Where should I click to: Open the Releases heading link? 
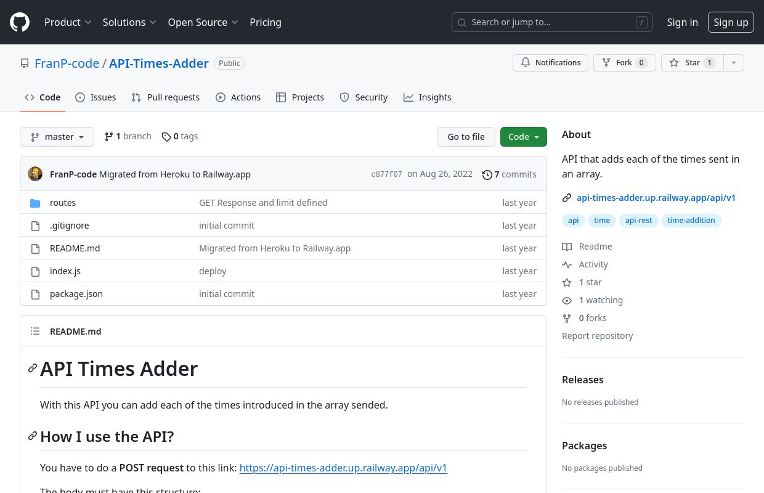tap(583, 380)
